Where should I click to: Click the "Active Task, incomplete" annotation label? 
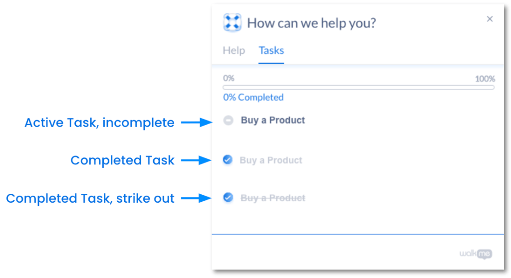pos(99,123)
